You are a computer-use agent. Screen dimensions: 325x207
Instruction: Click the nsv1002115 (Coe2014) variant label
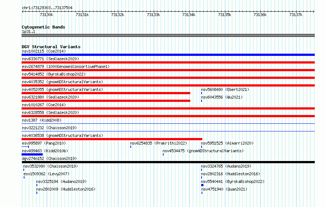pyautogui.click(x=44, y=51)
